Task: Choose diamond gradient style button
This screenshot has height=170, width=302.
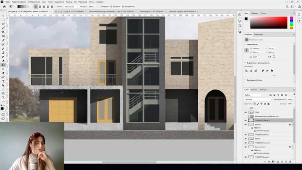Action: [x=52, y=7]
